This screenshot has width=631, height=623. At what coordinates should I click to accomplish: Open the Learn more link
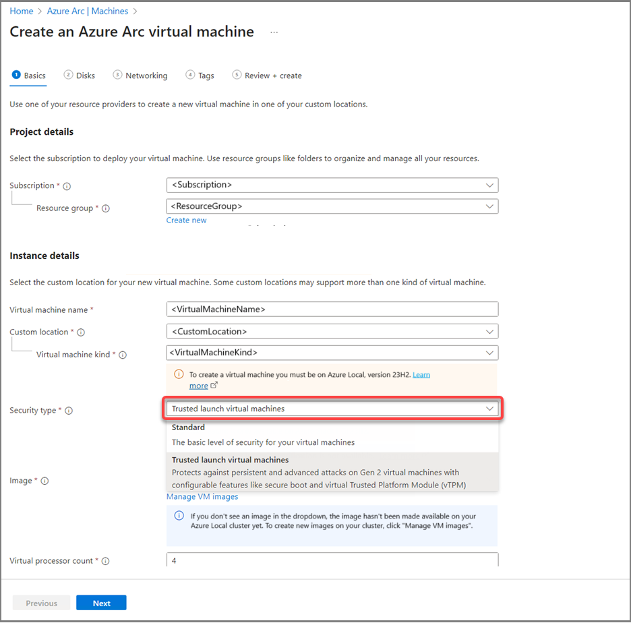click(421, 375)
